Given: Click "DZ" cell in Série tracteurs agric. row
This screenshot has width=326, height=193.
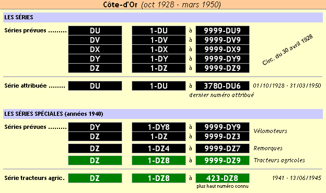Looking at the screenshot, I should point(95,178).
